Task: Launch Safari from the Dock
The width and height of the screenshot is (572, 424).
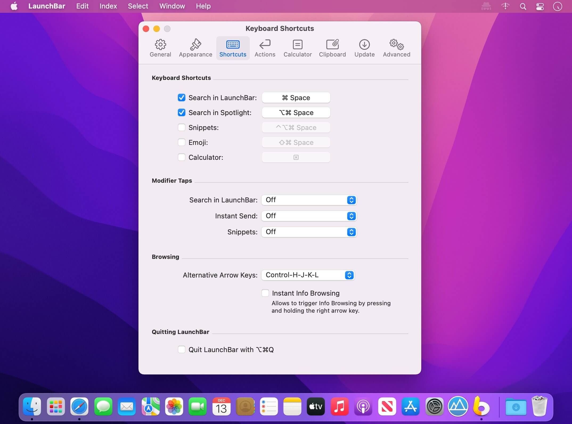Action: tap(79, 406)
